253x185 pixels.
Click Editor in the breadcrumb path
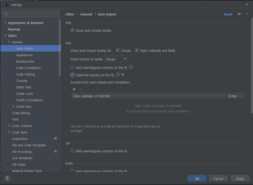[x=70, y=14]
